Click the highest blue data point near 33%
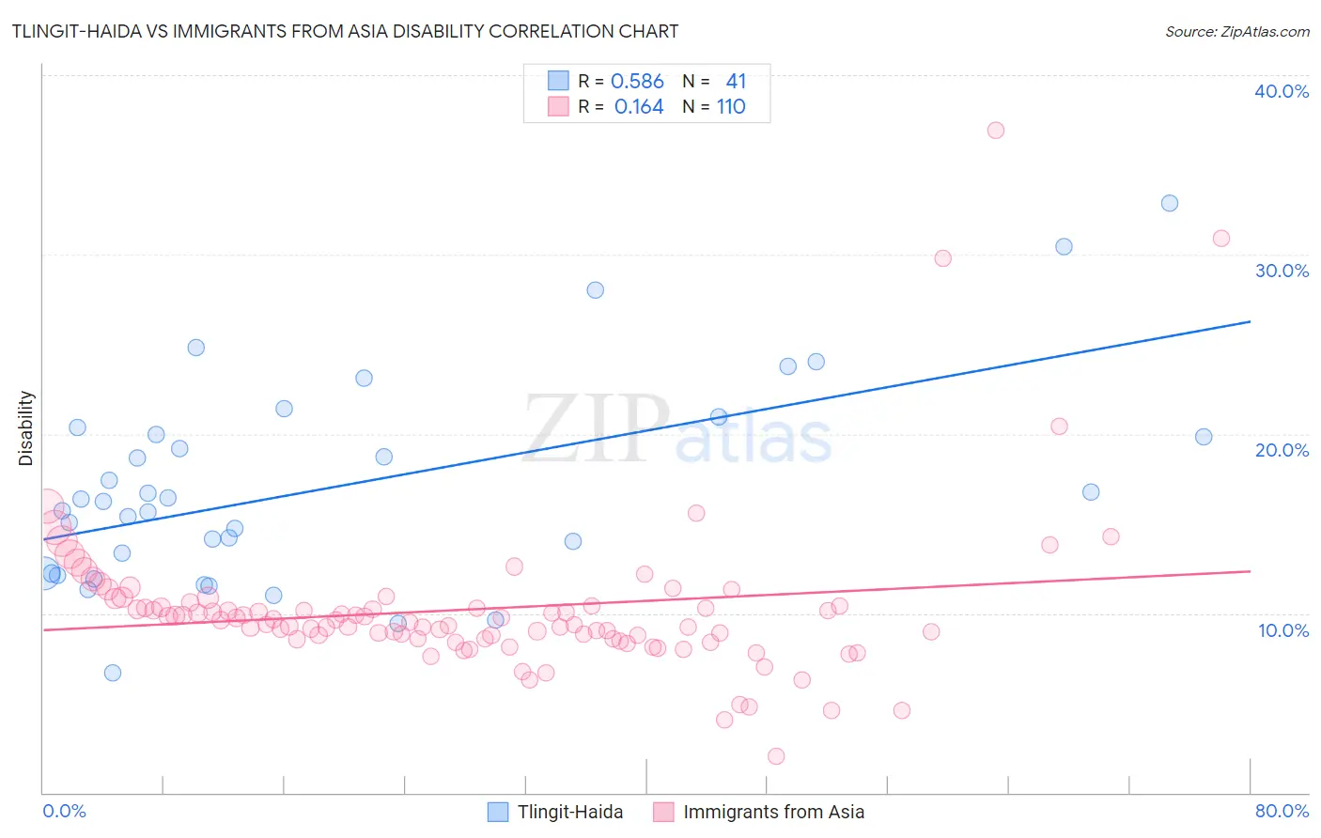1321x838 pixels. click(x=1170, y=203)
